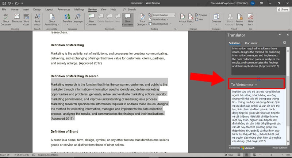
Task: Click the zoom slider in status bar
Action: tap(271, 155)
